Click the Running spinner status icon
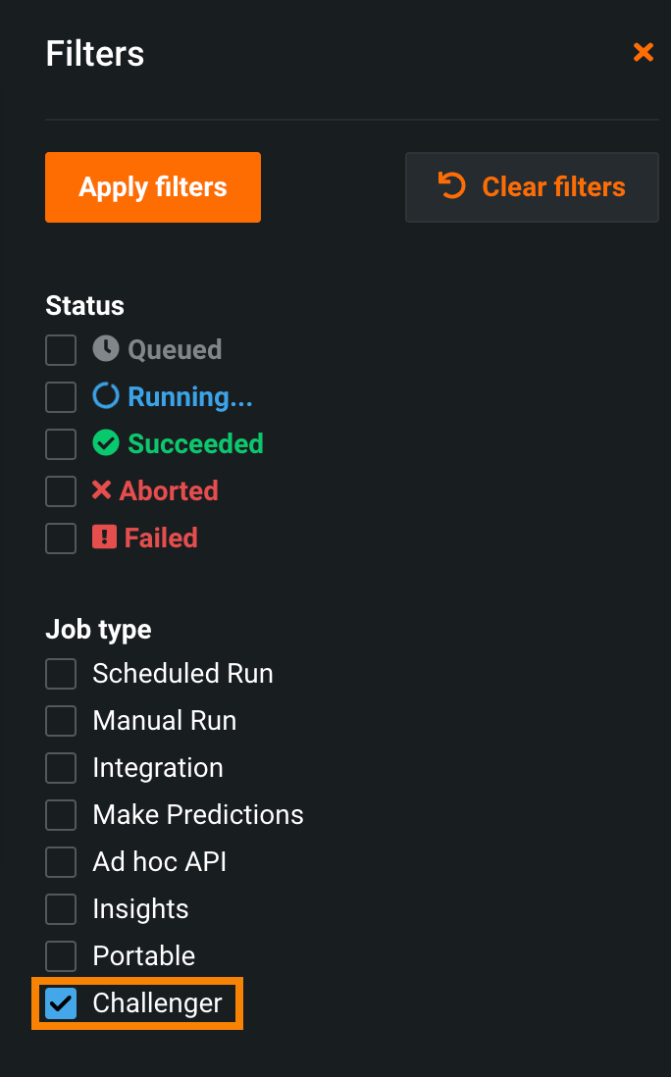The image size is (671, 1077). coord(106,396)
